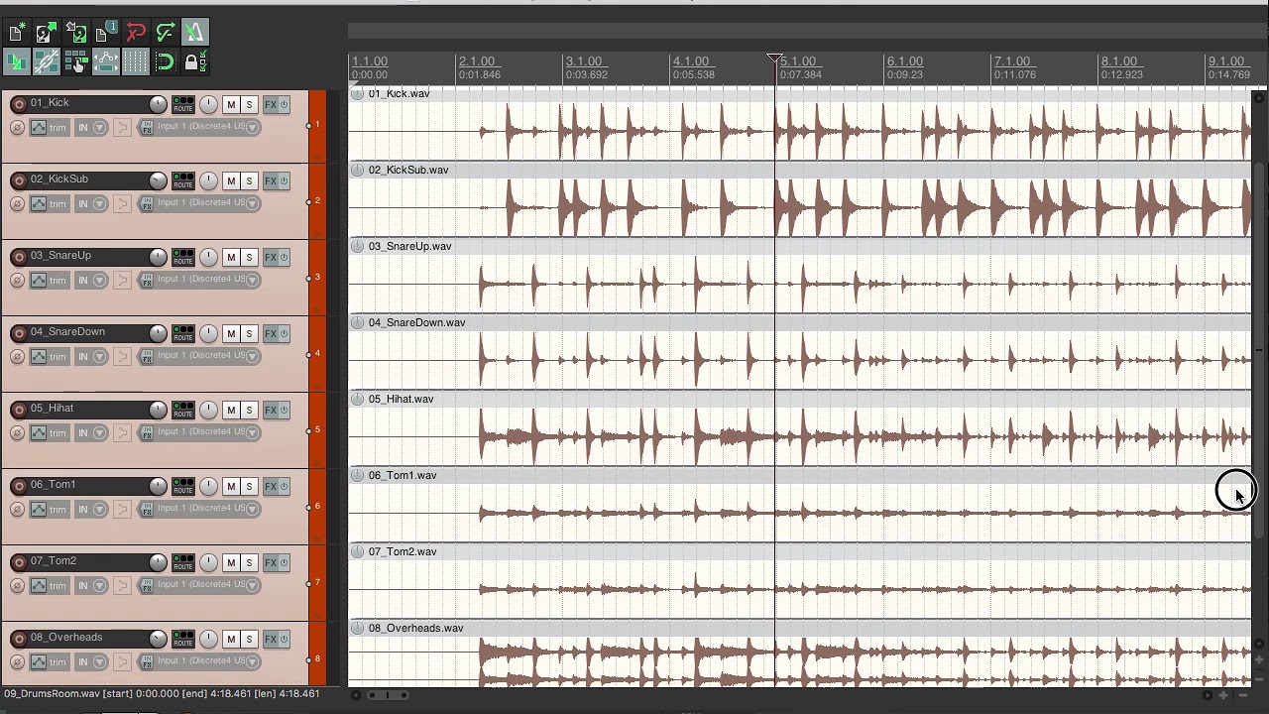Open record mode IN dropdown on 06_Tom1
This screenshot has width=1269, height=714.
click(x=91, y=509)
